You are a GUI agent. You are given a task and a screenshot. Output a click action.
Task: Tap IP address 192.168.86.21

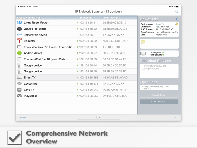[88, 35]
